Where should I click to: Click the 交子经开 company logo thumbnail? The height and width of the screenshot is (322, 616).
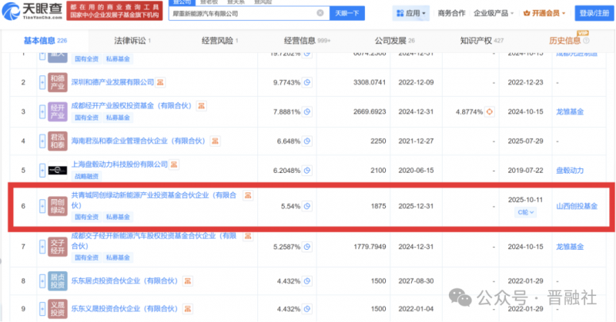pyautogui.click(x=57, y=247)
